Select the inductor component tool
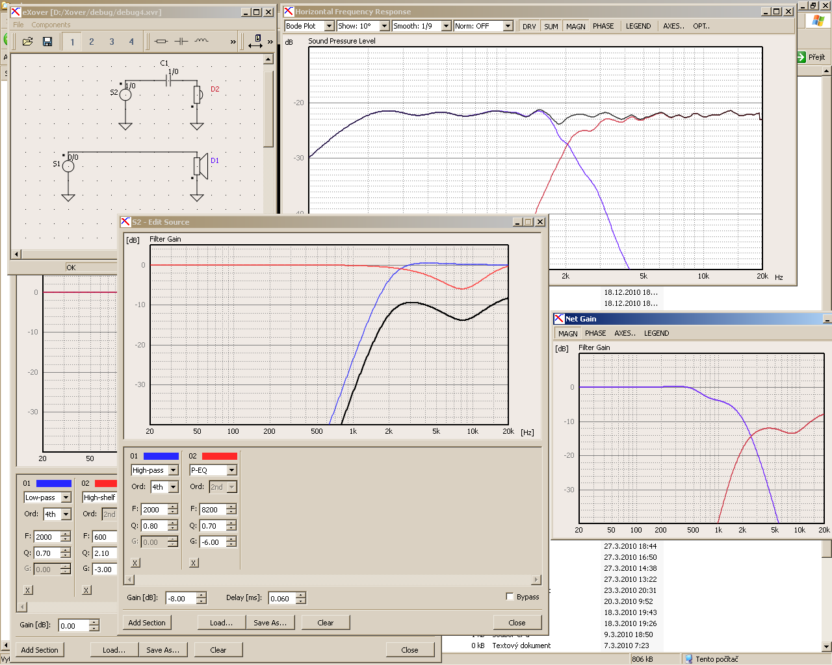 (x=201, y=42)
